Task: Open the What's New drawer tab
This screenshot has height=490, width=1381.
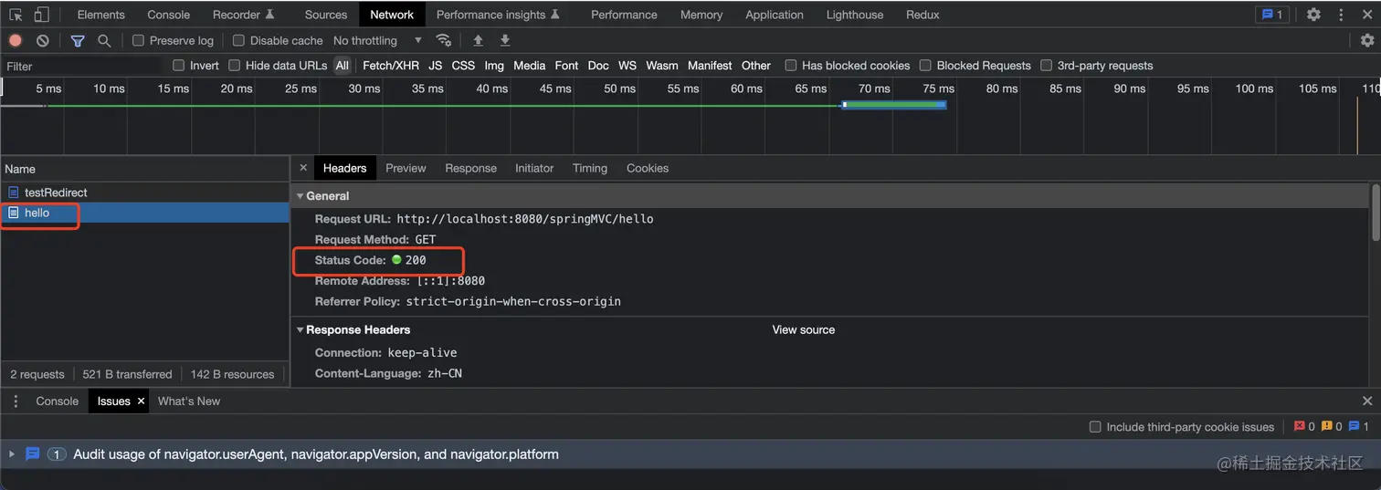Action: pos(189,401)
